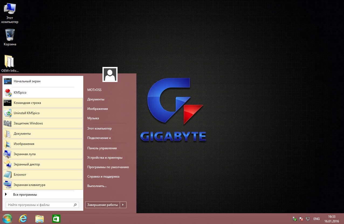The width and height of the screenshot is (344, 224).
Task: Click the Найти программы и файлы search box
Action: coord(40,205)
